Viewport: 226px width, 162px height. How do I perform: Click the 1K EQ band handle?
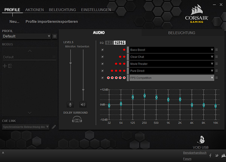[168, 100]
